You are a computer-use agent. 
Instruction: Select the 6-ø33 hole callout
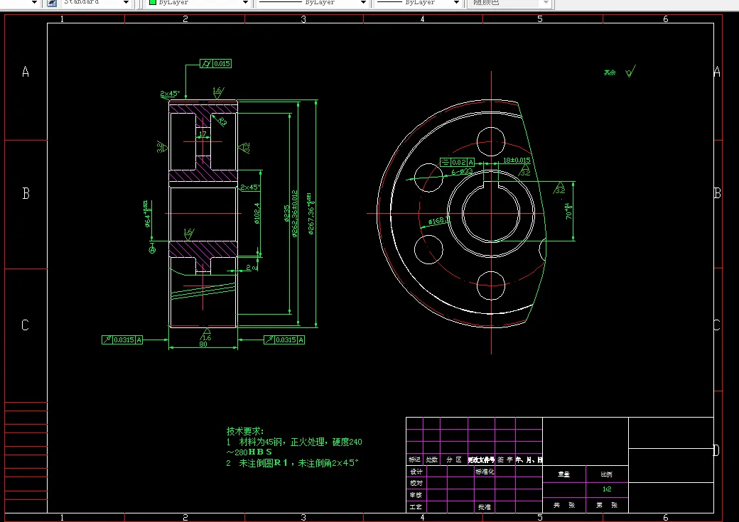tap(462, 172)
